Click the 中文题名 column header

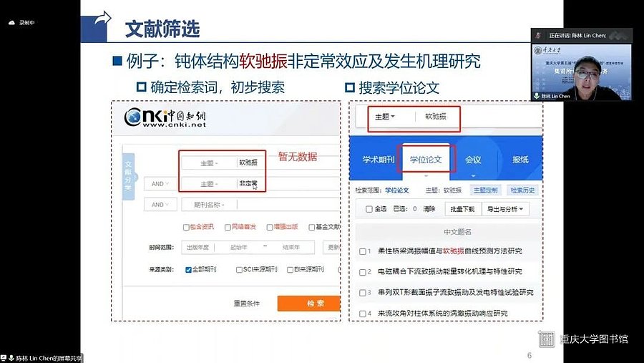(457, 232)
